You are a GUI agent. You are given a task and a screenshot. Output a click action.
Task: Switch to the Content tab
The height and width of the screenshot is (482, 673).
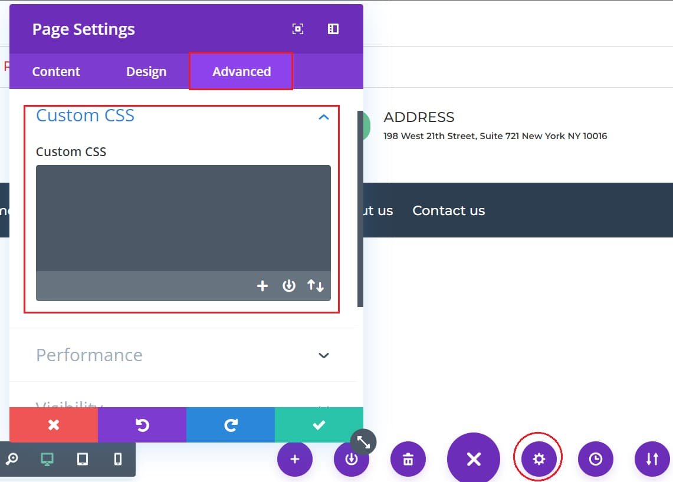[56, 71]
